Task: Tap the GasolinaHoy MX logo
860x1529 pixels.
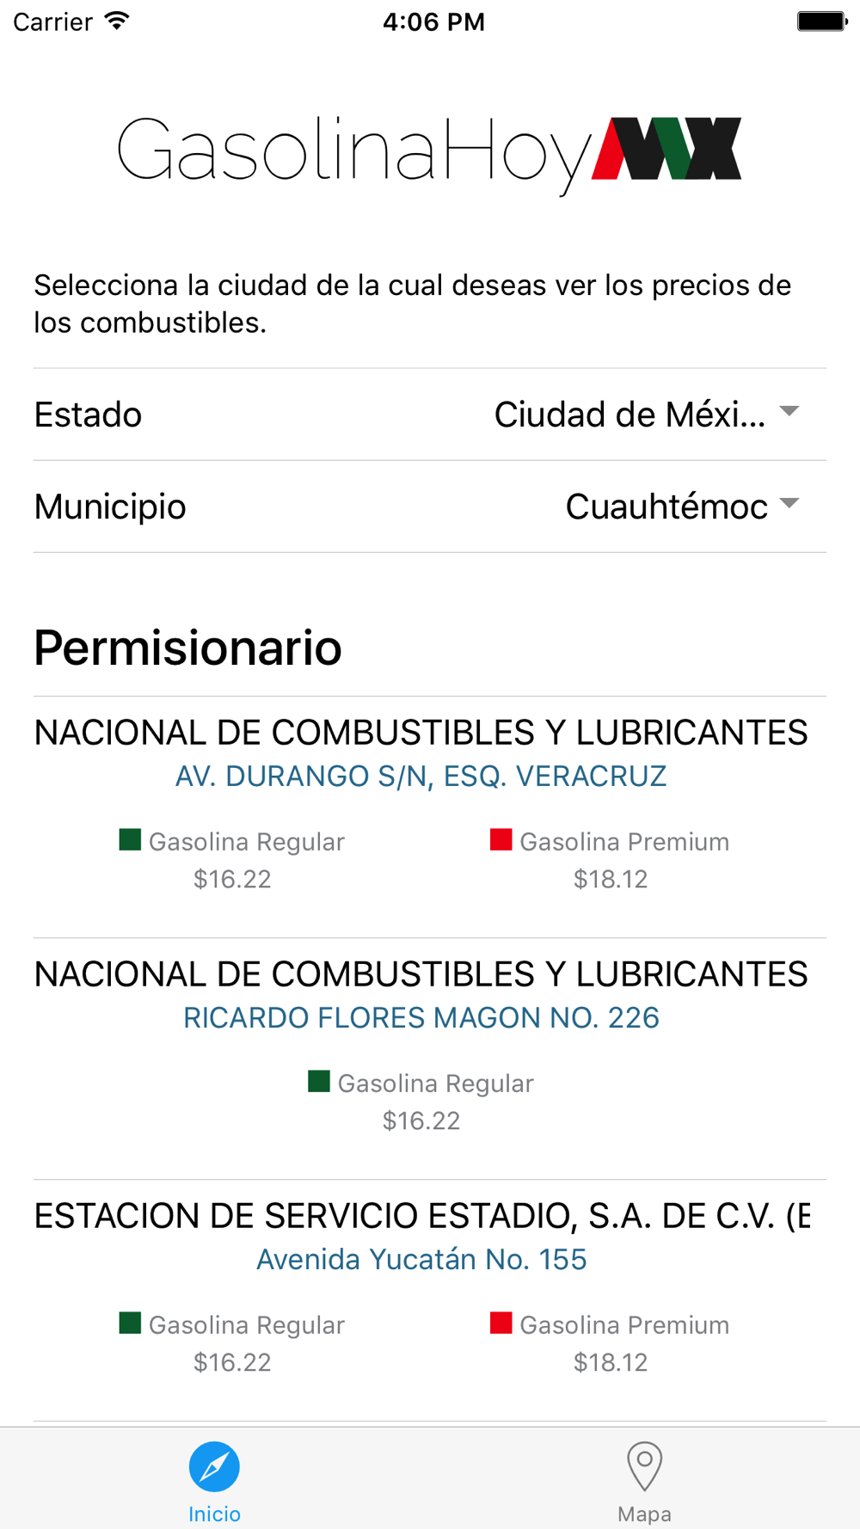Action: (429, 155)
